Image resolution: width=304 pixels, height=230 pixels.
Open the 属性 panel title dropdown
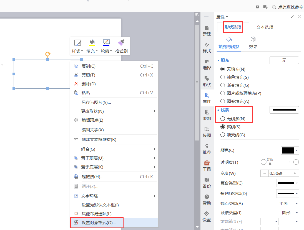click(x=222, y=17)
